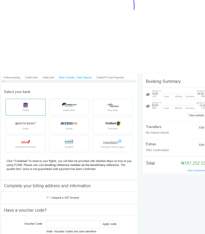Click the total price ₦187,252.53
The width and height of the screenshot is (205, 234).
pyautogui.click(x=193, y=163)
